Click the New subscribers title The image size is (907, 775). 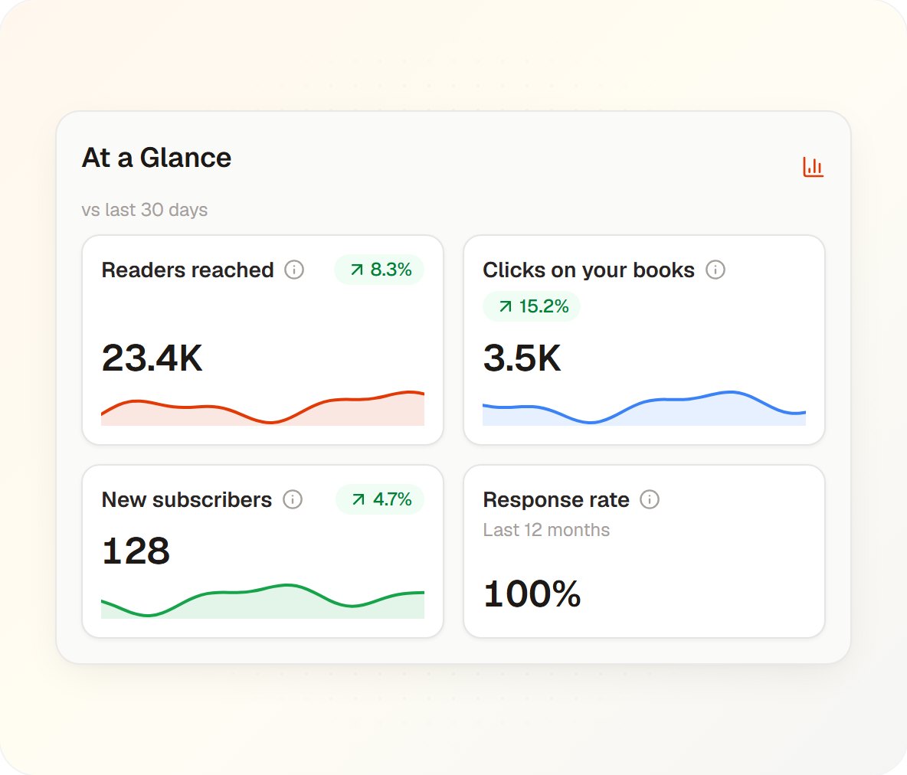click(x=187, y=500)
